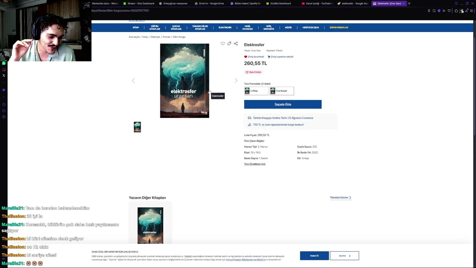Screen dimensions: 476x268
Task: Select the İnce Kapak format option
Action: tap(282, 91)
